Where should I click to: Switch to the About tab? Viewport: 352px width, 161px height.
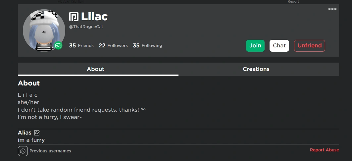(x=95, y=69)
